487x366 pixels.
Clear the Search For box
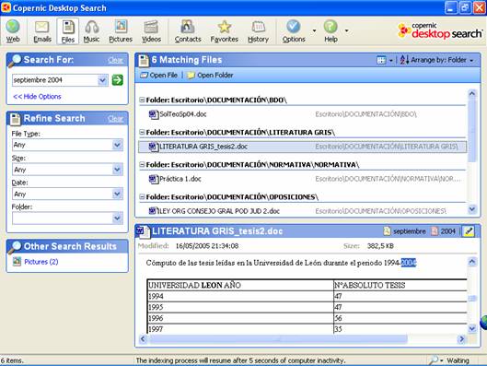[116, 60]
